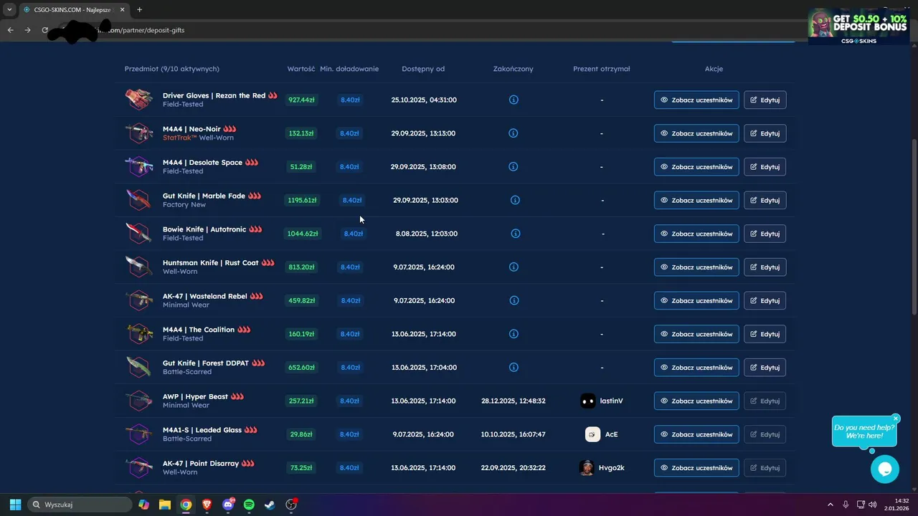918x516 pixels.
Task: Open info icon for Bowie Knife Autotronic row
Action: point(516,234)
